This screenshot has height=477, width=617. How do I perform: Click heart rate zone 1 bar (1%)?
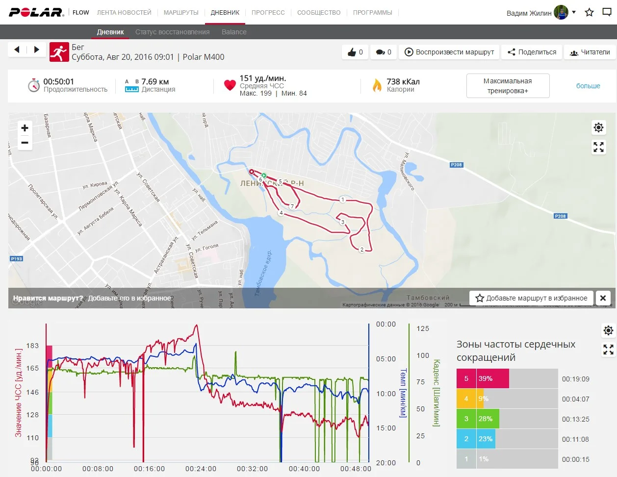click(507, 459)
